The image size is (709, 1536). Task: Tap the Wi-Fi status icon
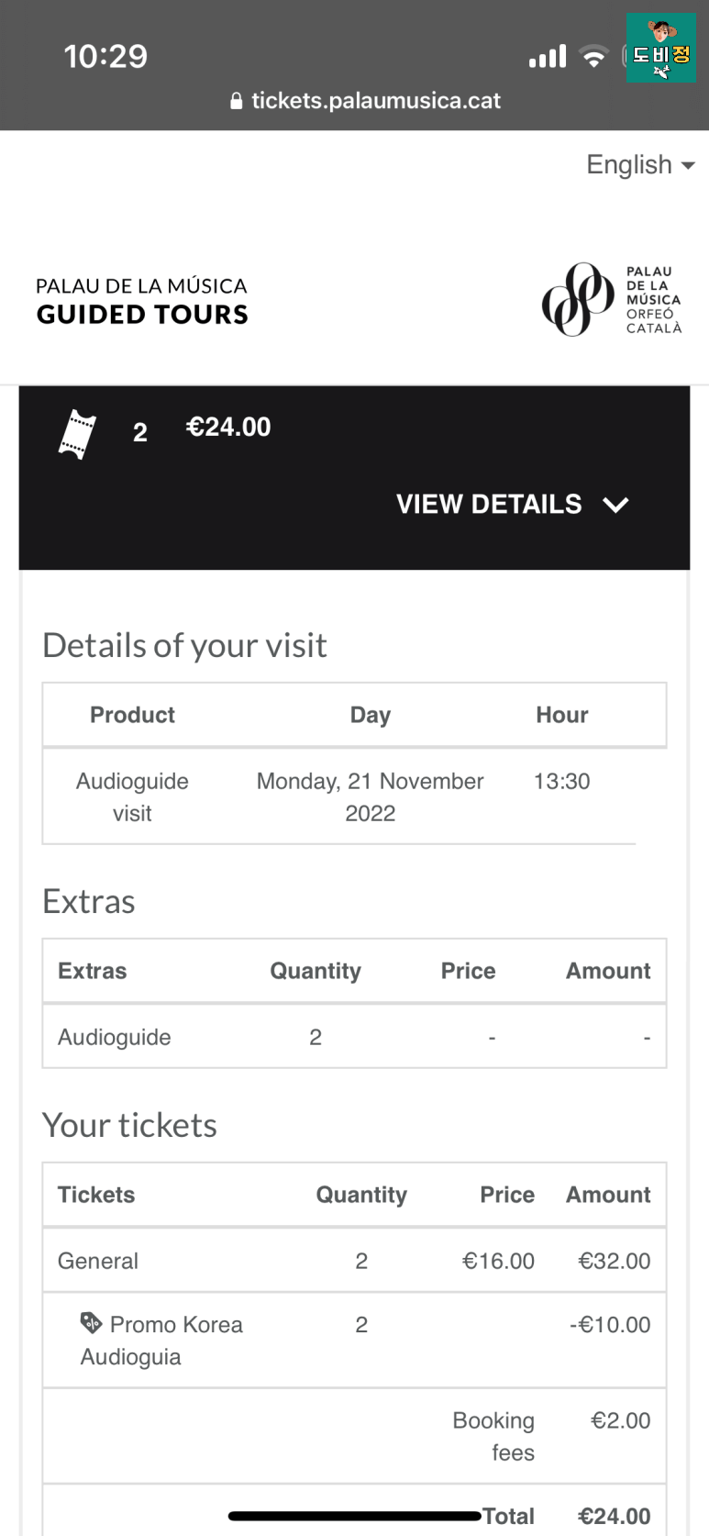click(x=594, y=57)
